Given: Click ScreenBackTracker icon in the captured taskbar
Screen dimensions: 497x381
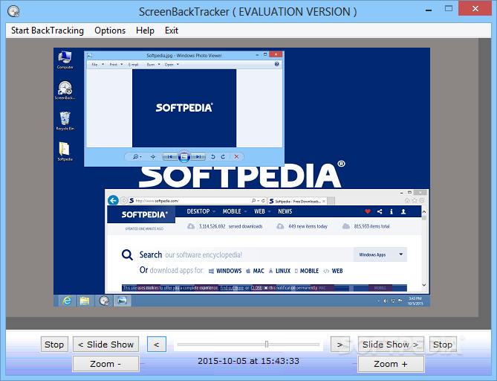Looking at the screenshot, I should 104,301.
